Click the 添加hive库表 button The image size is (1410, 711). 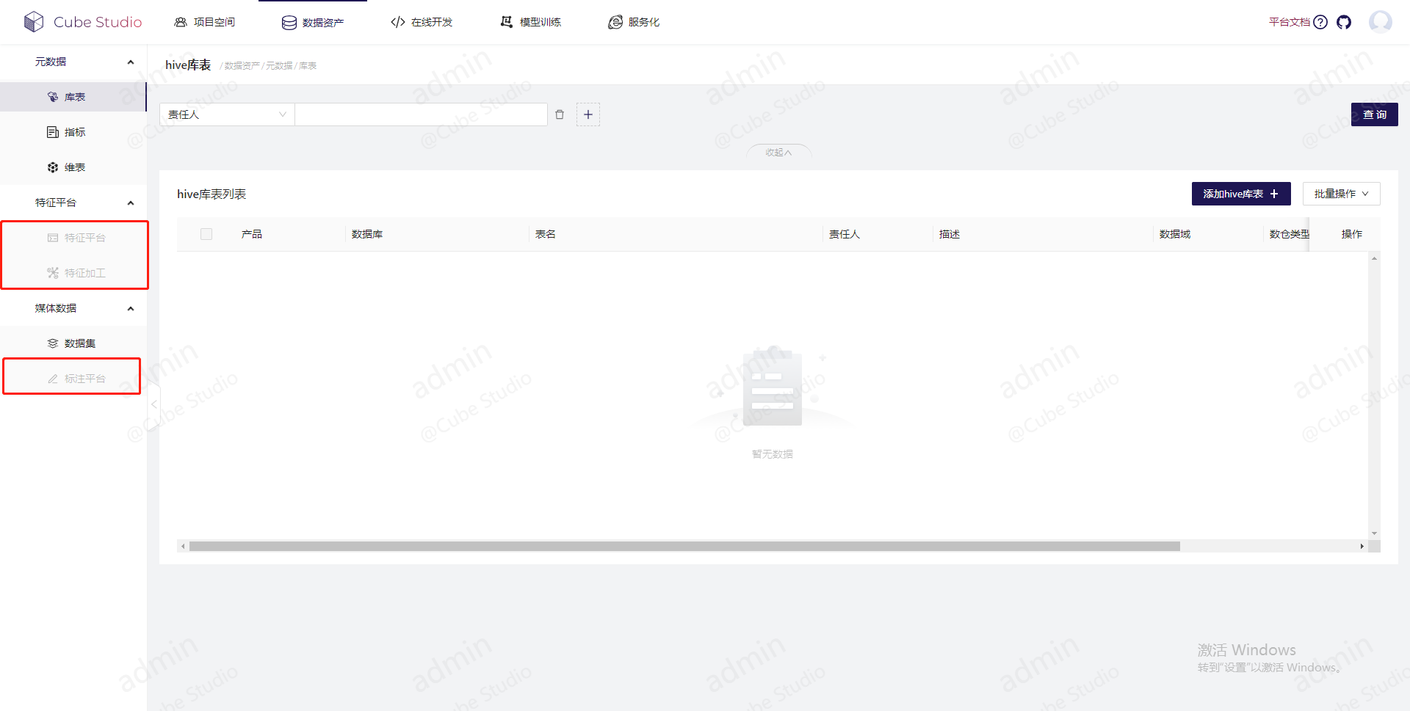pyautogui.click(x=1241, y=194)
